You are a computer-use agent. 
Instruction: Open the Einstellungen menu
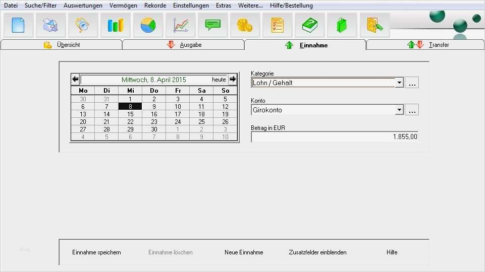[191, 5]
